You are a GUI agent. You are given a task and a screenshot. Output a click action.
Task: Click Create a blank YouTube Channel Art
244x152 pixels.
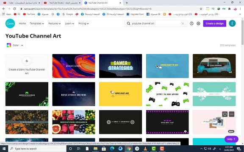click(27, 66)
